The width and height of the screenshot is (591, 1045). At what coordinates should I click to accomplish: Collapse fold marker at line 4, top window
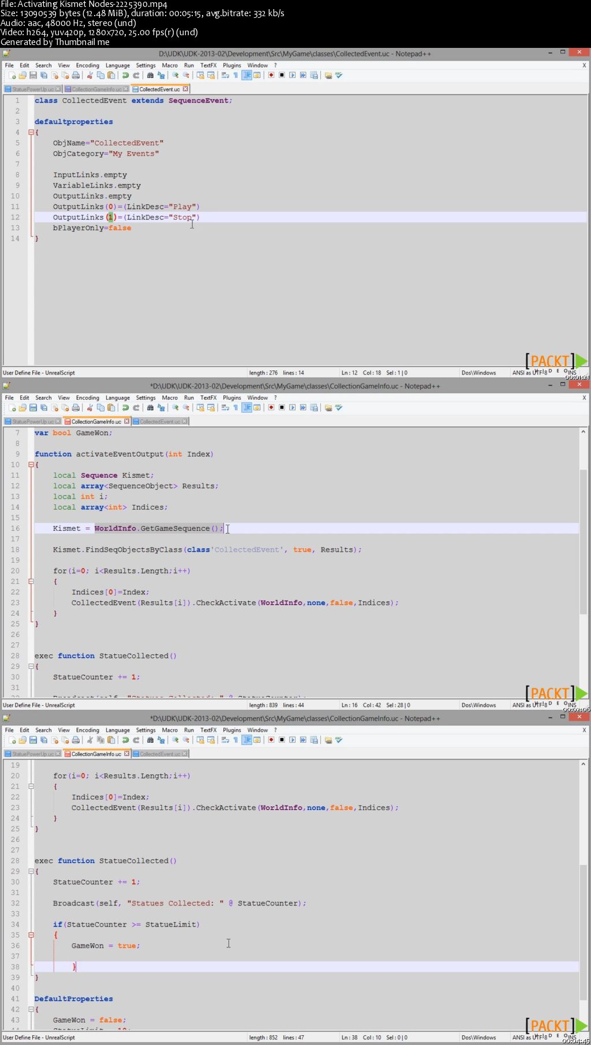pyautogui.click(x=31, y=133)
